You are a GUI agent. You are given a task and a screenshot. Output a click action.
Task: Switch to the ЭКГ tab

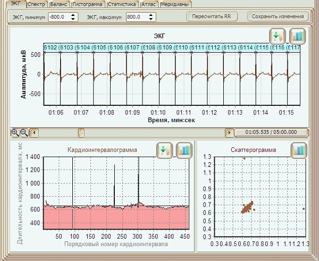[16, 4]
